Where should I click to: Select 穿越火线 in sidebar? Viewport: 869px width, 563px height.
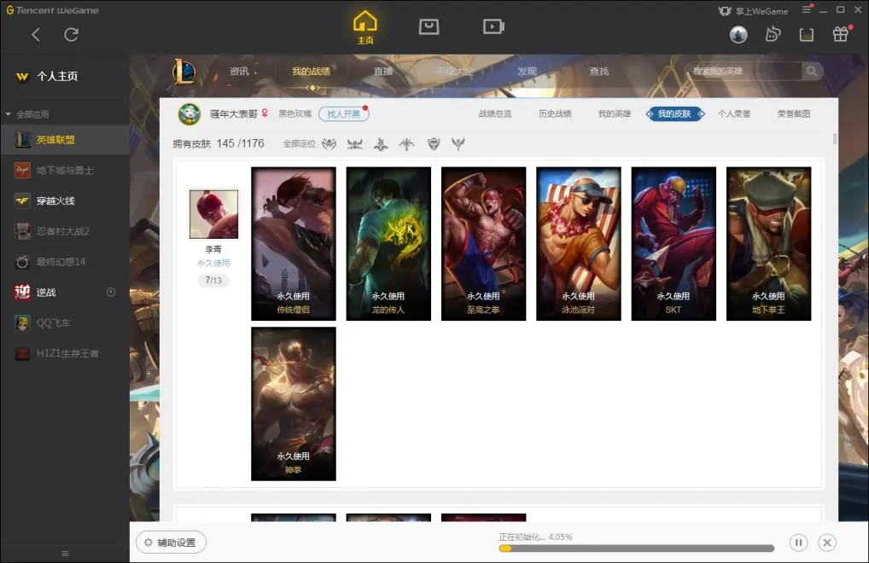click(65, 201)
